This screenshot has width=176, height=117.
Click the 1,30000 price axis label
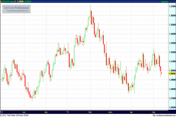[x=172, y=70]
